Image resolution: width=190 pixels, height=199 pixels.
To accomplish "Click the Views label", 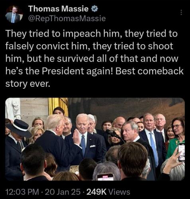I will pos(119,192).
